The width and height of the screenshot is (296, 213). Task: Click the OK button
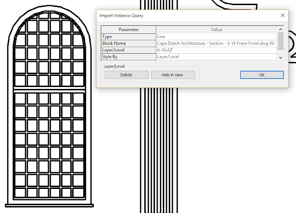(262, 75)
